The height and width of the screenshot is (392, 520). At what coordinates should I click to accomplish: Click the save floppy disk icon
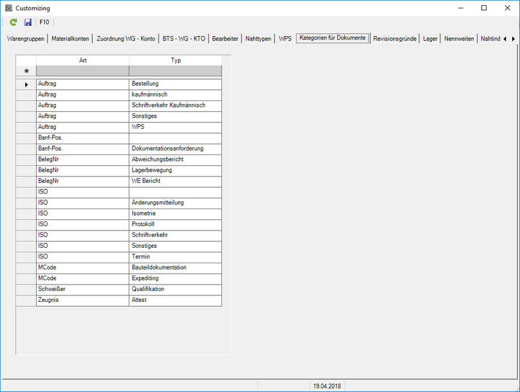coord(28,22)
